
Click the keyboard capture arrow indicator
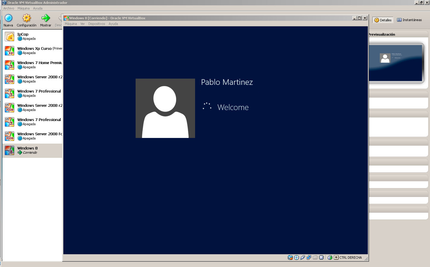pos(336,258)
